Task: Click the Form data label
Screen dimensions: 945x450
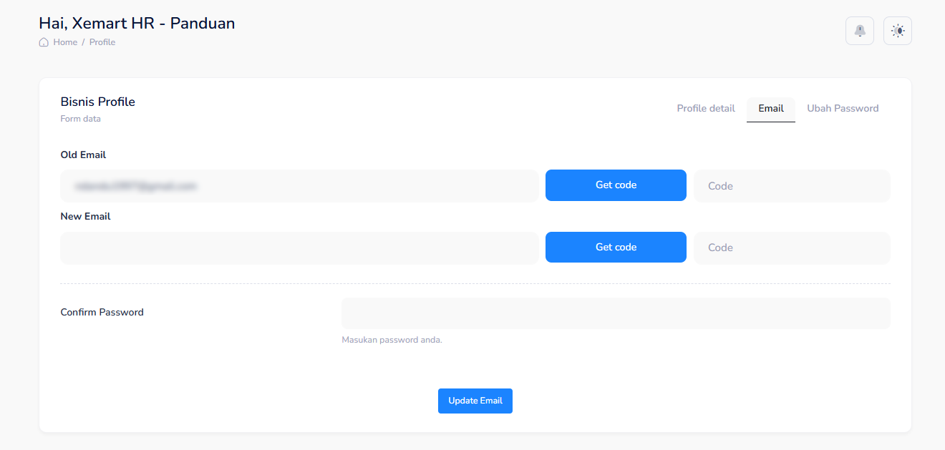Action: click(80, 119)
